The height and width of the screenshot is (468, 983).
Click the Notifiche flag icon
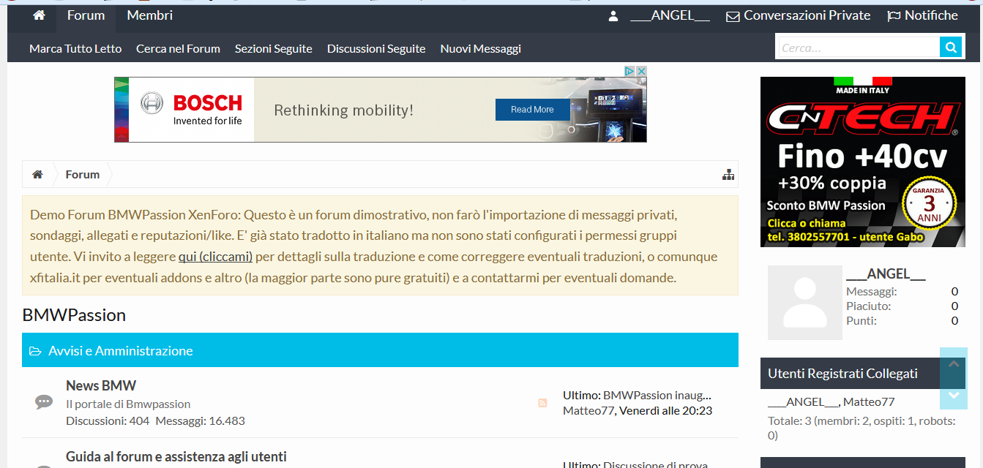[894, 16]
